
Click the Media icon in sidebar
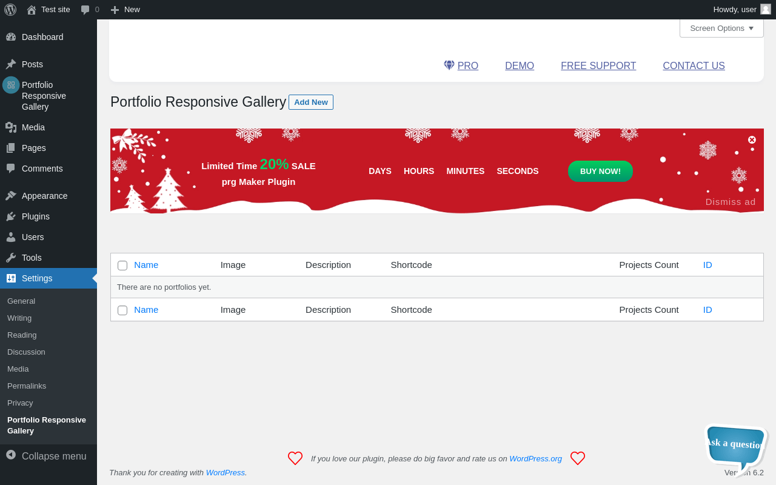click(11, 127)
